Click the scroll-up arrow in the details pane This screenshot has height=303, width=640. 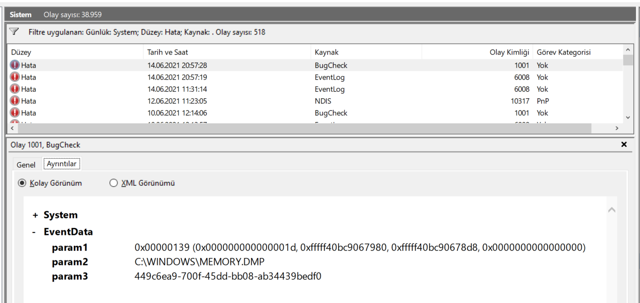(612, 209)
